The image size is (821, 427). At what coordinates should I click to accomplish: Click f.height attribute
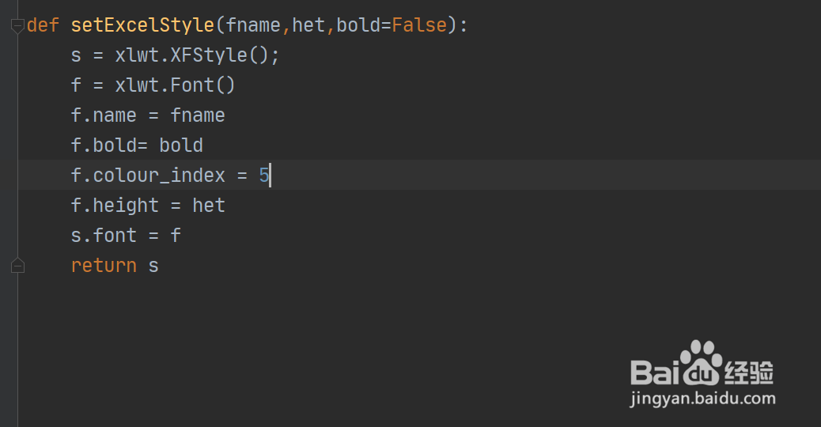(x=115, y=206)
